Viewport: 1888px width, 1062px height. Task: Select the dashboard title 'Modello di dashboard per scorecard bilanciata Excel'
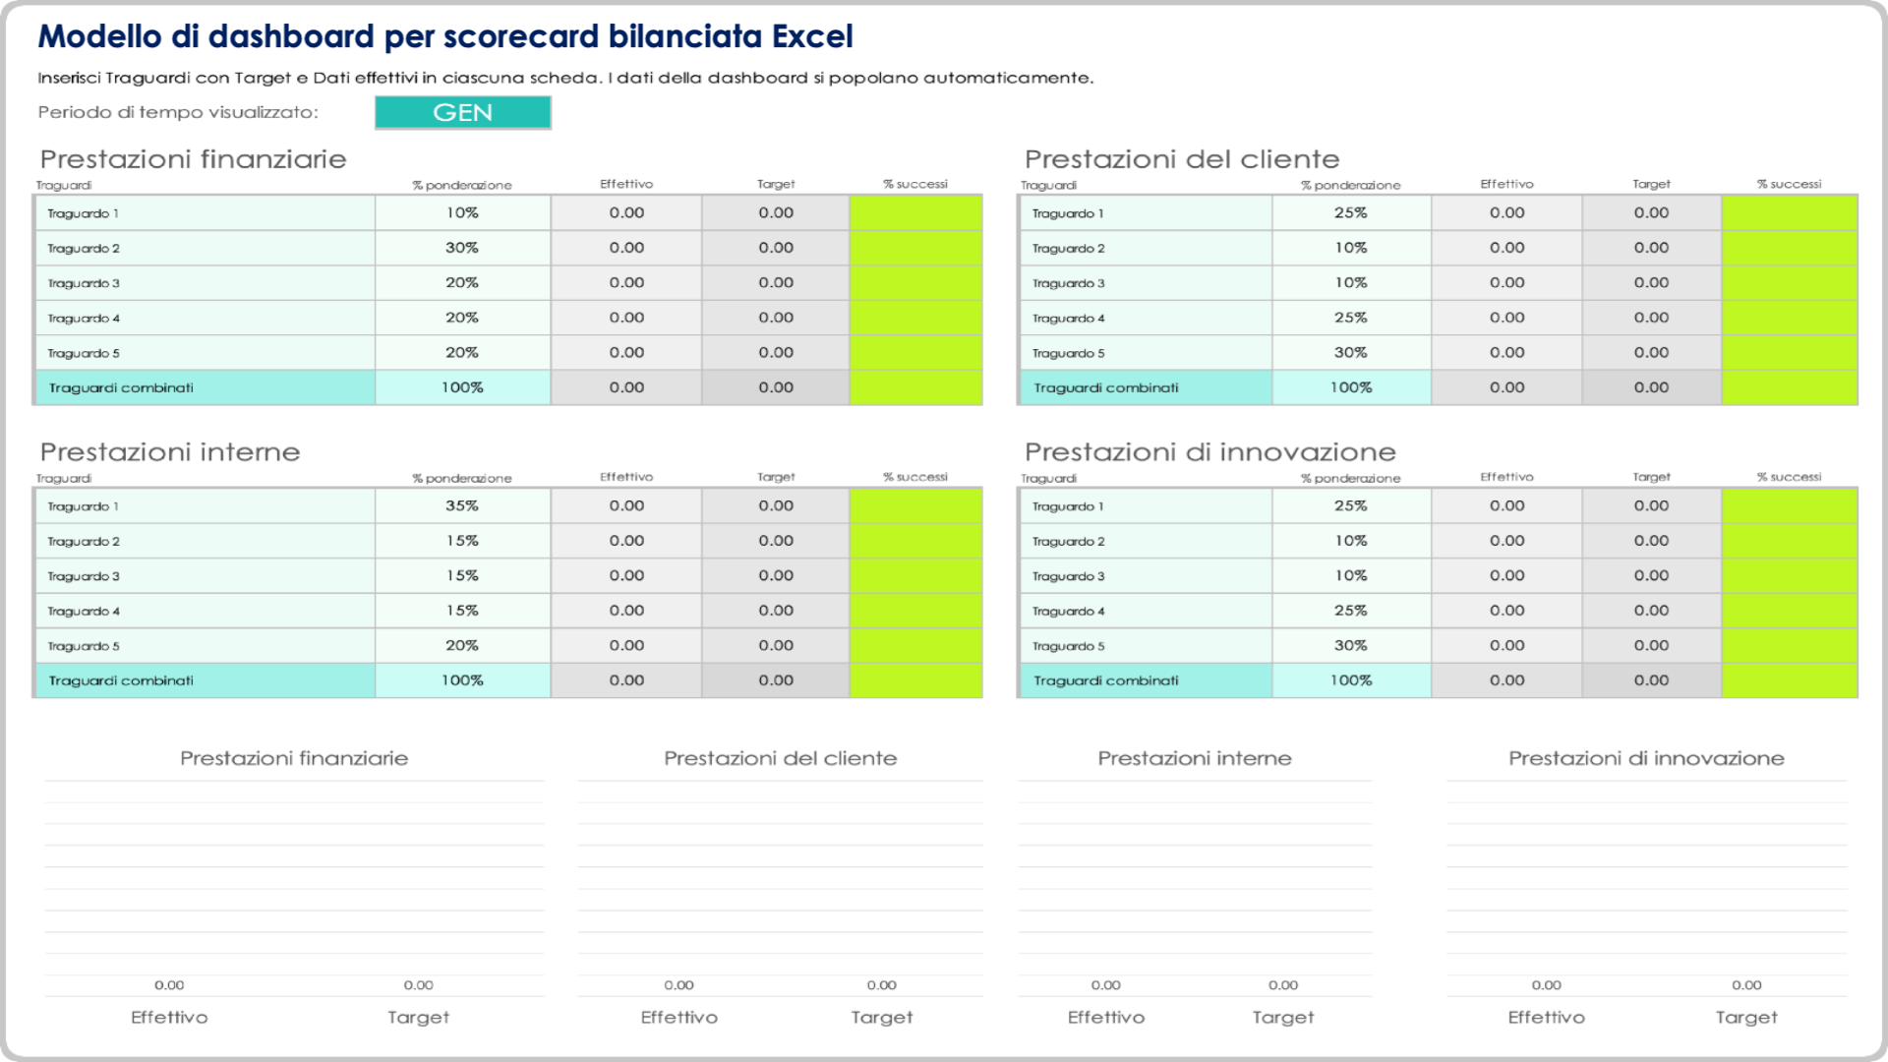coord(444,36)
